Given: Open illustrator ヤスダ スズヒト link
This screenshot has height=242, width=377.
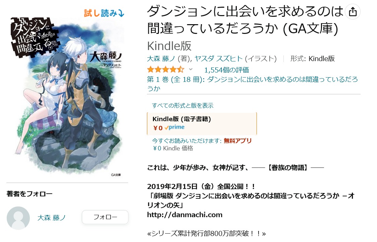Looking at the screenshot, I should click(x=218, y=59).
